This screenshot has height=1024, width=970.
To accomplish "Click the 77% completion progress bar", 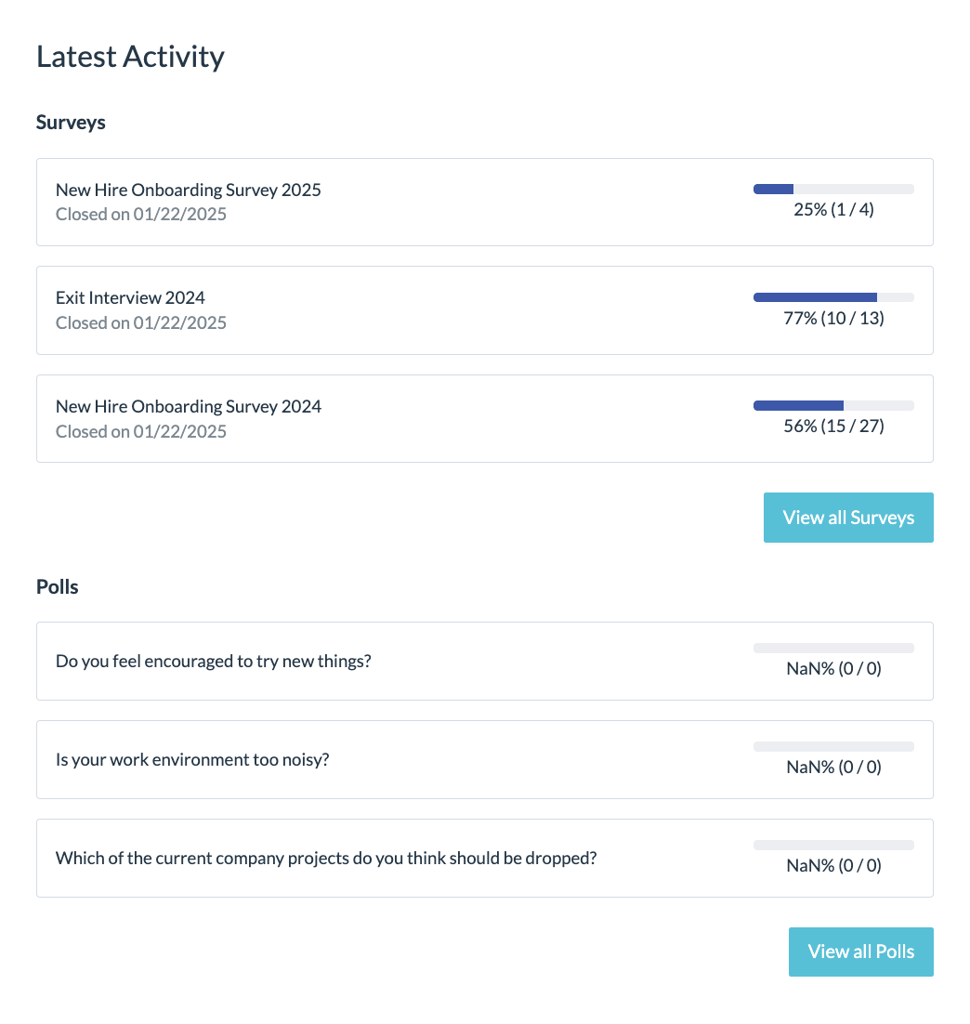I will [x=833, y=297].
